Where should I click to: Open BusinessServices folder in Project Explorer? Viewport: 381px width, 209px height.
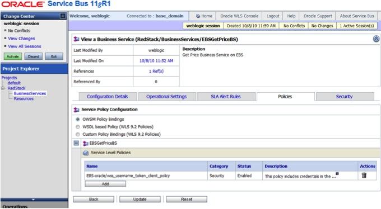click(30, 93)
